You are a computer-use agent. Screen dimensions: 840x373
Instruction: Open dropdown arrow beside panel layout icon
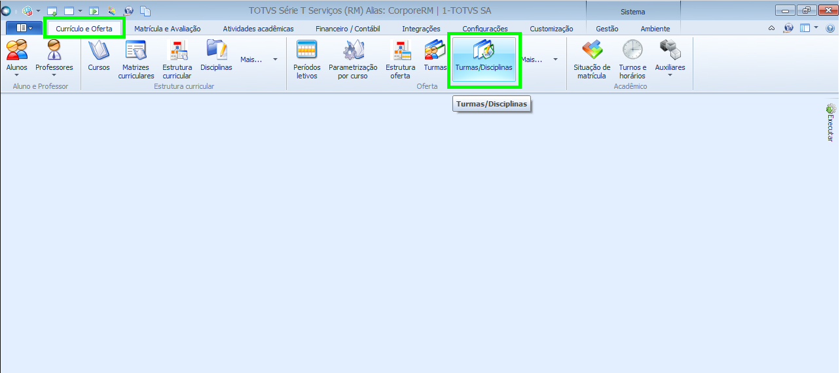point(816,28)
